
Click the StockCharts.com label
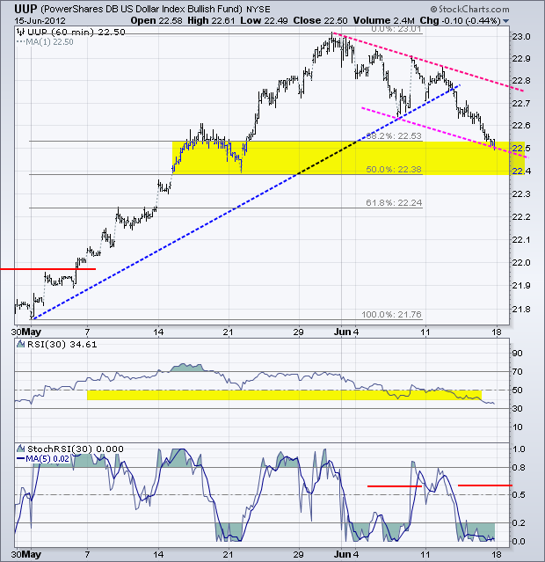pyautogui.click(x=469, y=9)
